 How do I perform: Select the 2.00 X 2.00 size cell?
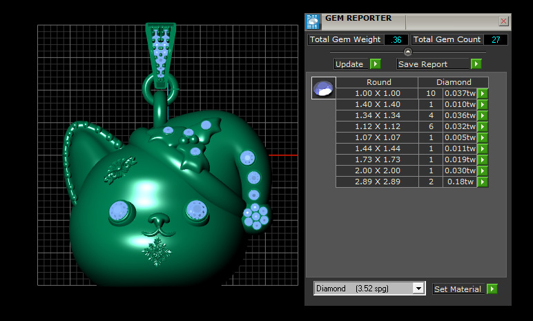point(377,171)
